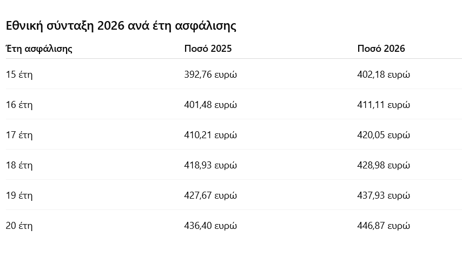Click the '392,76 ευρώ' cell
The image size is (462, 264).
tap(210, 75)
